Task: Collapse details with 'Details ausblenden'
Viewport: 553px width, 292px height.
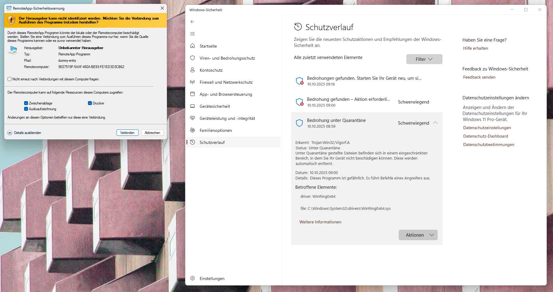Action: [24, 133]
